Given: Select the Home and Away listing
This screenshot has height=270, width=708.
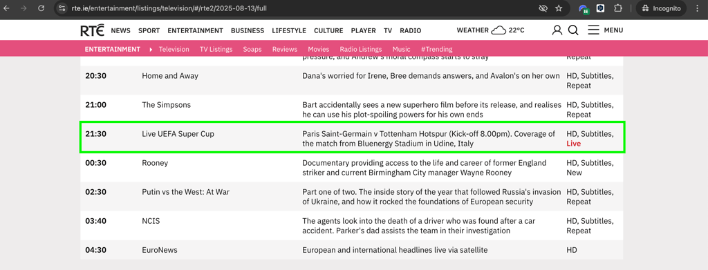Looking at the screenshot, I should [170, 76].
